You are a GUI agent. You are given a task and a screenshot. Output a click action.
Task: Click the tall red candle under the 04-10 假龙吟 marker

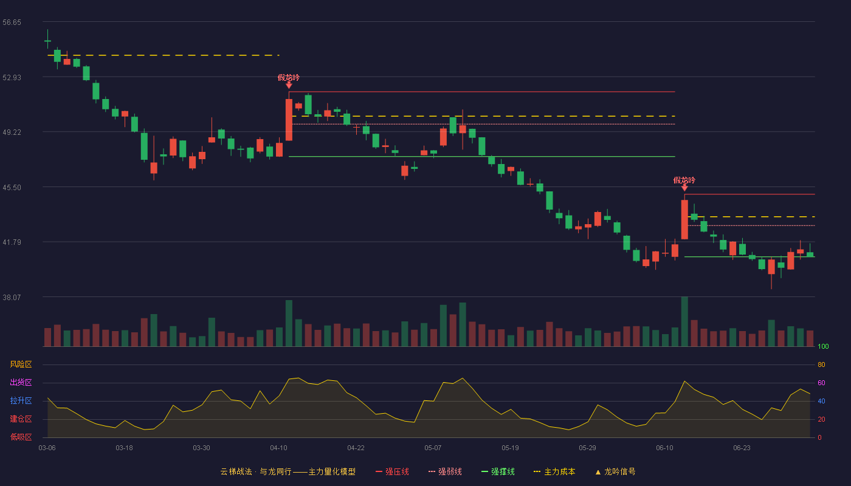pos(289,120)
